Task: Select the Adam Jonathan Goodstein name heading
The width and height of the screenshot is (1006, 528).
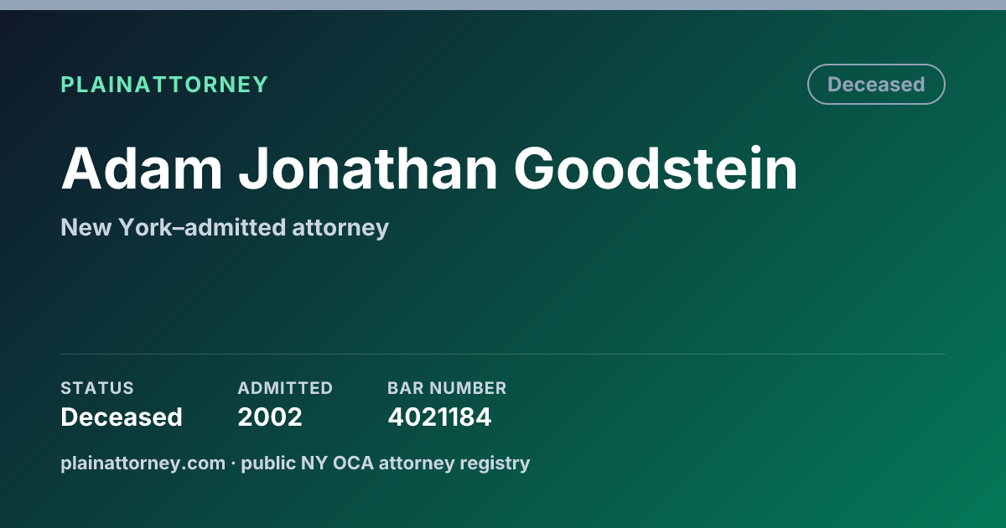Action: [429, 169]
